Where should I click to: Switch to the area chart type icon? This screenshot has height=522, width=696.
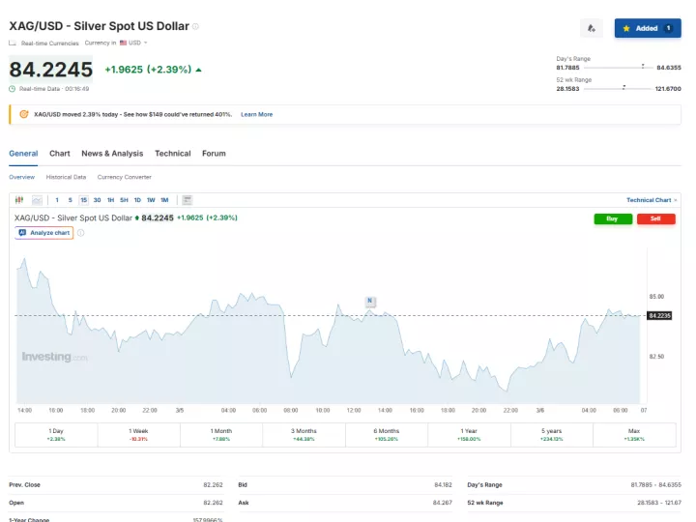click(x=37, y=199)
